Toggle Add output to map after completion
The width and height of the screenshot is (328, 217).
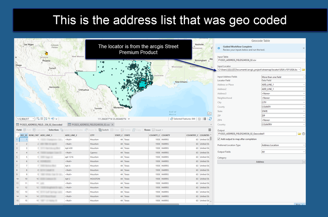[219, 139]
